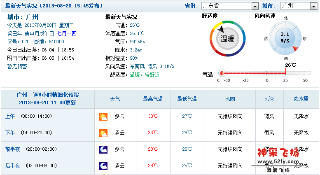
Task: Open the province dropdown showing 广东省
Action: point(230,6)
